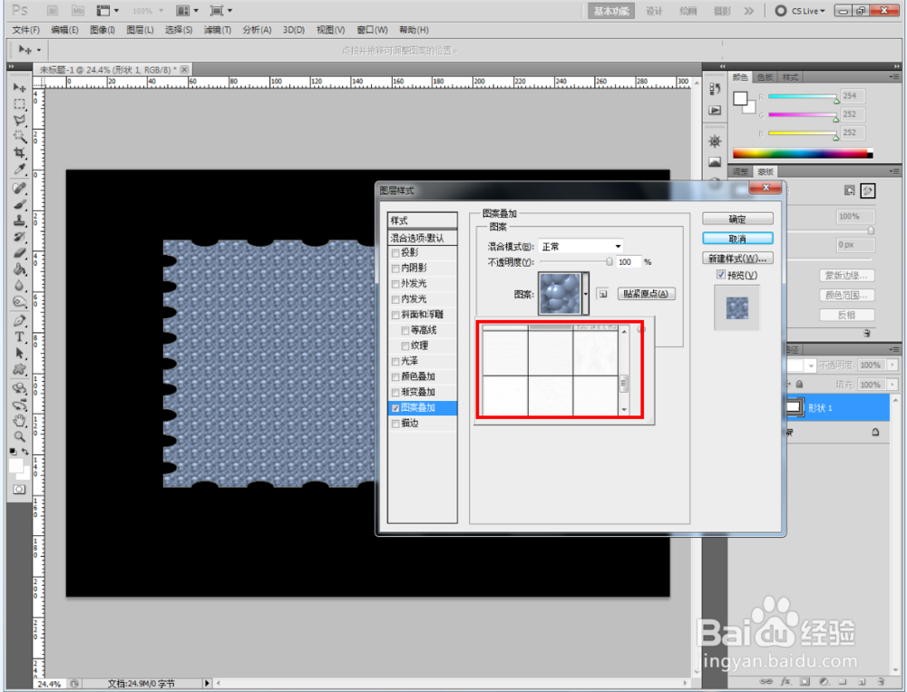The width and height of the screenshot is (907, 692).
Task: Enable the 光泽 satin checkbox
Action: (395, 362)
